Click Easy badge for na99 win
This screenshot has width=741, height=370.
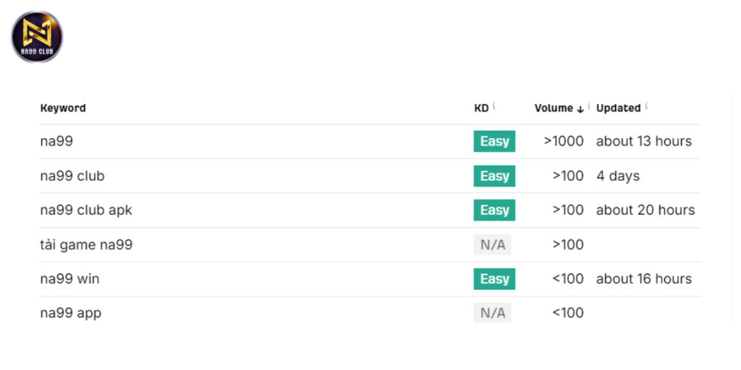click(494, 279)
